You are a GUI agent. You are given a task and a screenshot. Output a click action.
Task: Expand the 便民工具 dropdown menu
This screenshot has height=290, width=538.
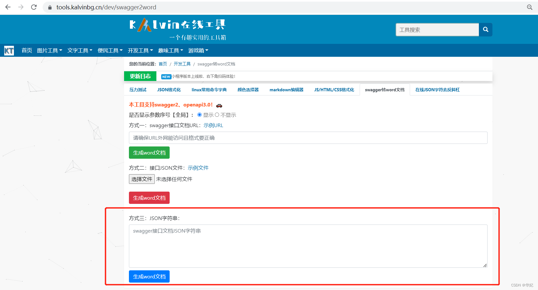110,50
